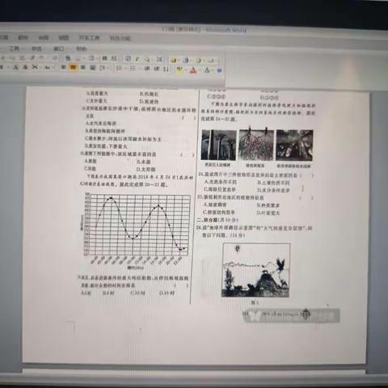Viewport: 388px width, 388px height.
Task: Click the blue text effect A icon
Action: tap(207, 70)
